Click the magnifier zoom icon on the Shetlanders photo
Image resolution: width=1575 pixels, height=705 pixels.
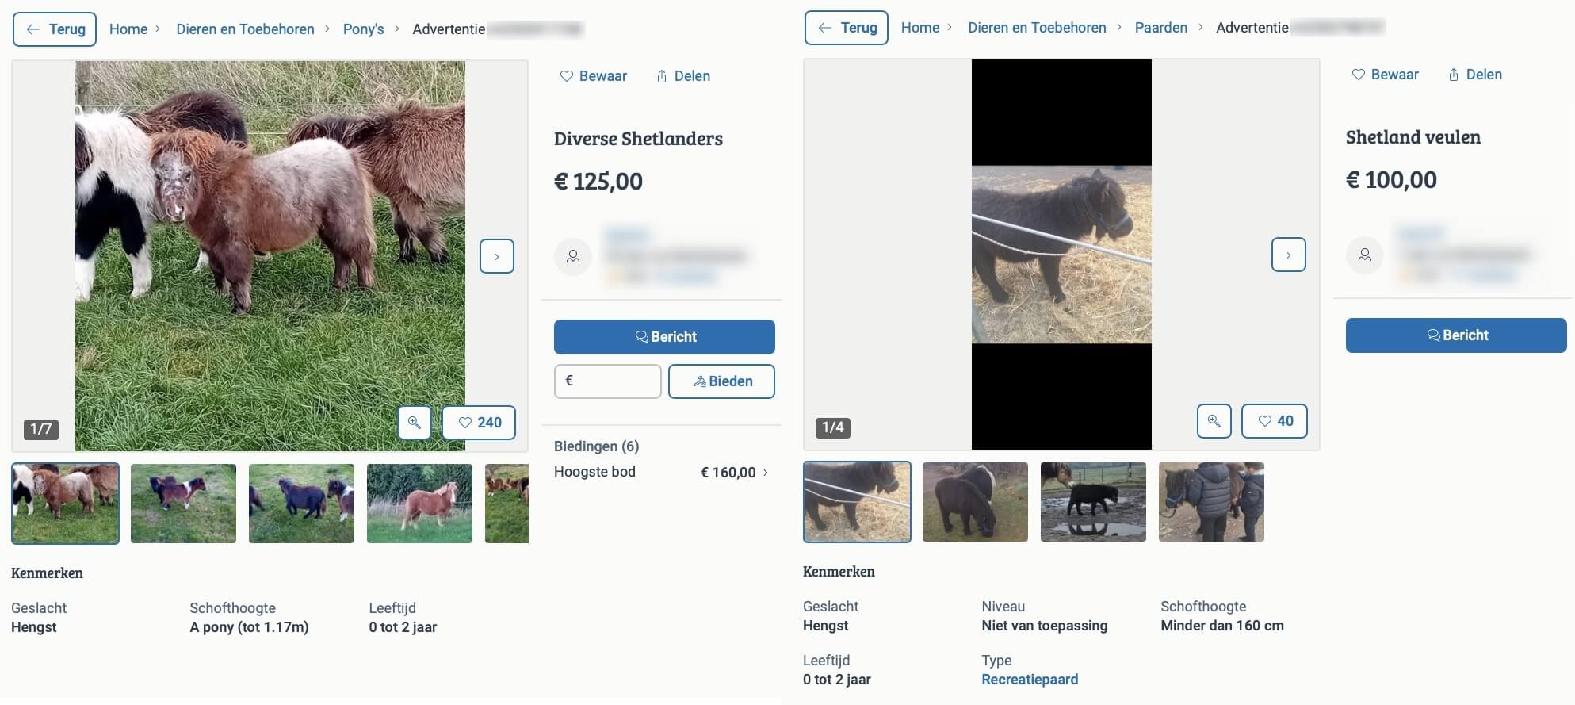(x=414, y=423)
